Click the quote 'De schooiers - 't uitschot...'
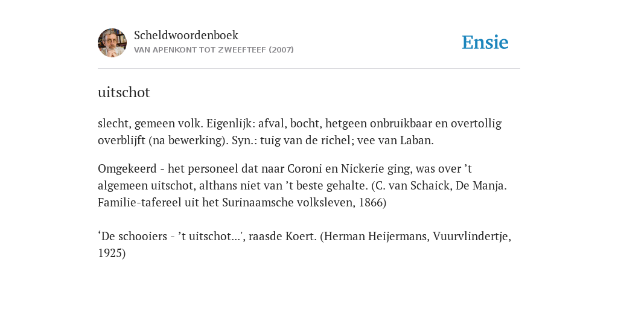 (x=173, y=237)
